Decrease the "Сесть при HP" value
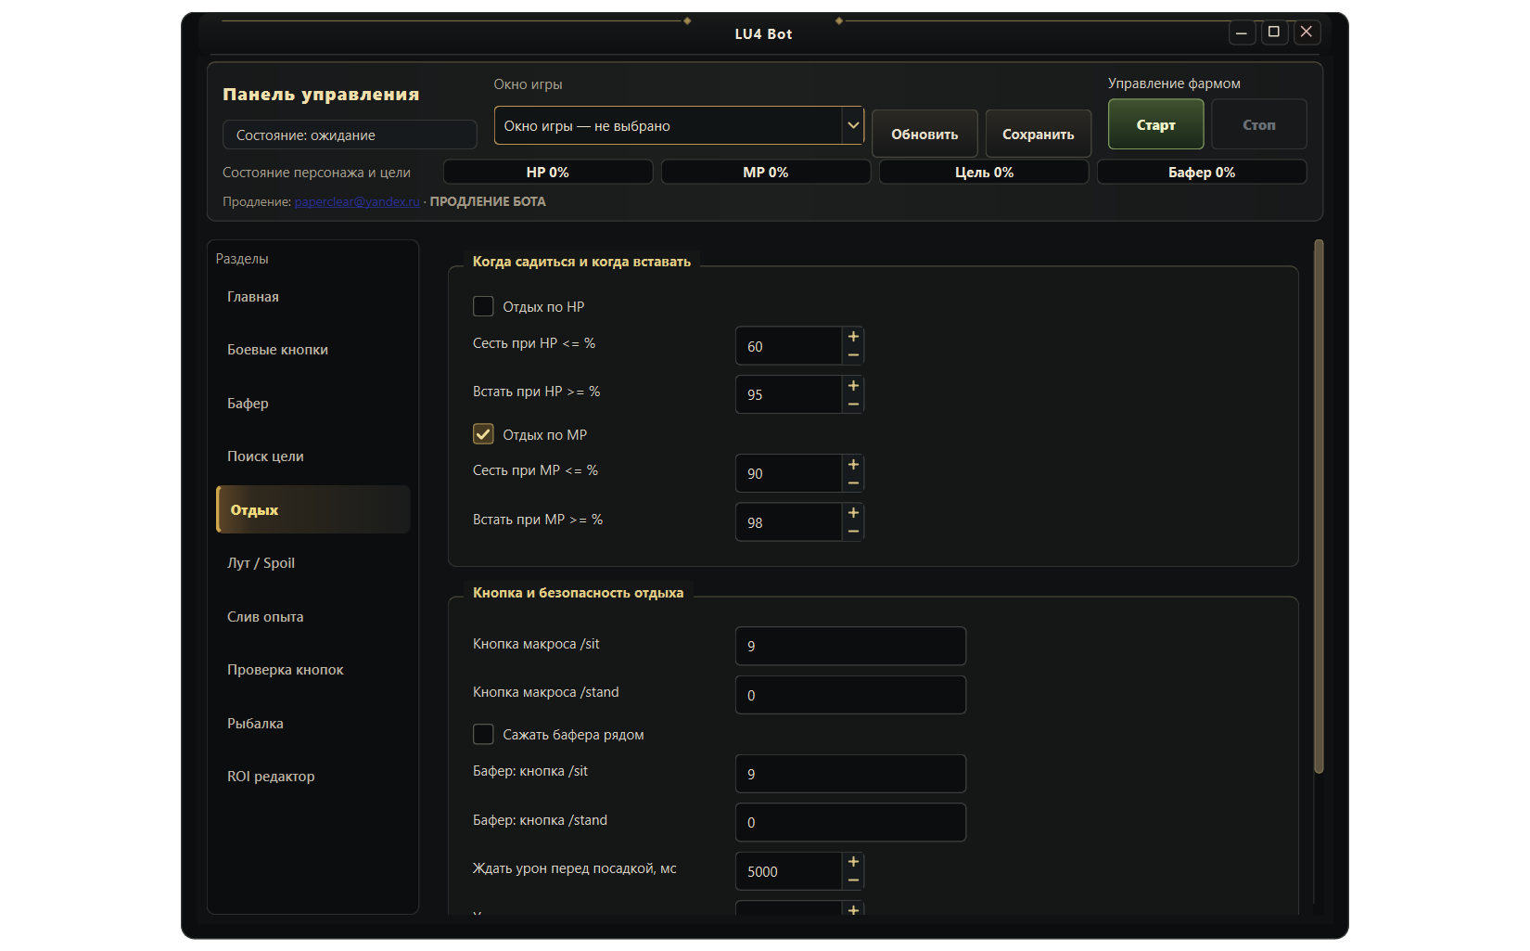Screen dimensions: 1530x951 853,355
